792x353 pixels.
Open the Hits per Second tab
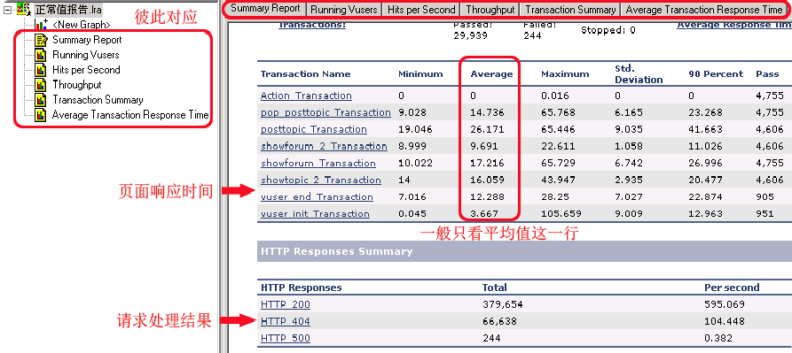[421, 10]
